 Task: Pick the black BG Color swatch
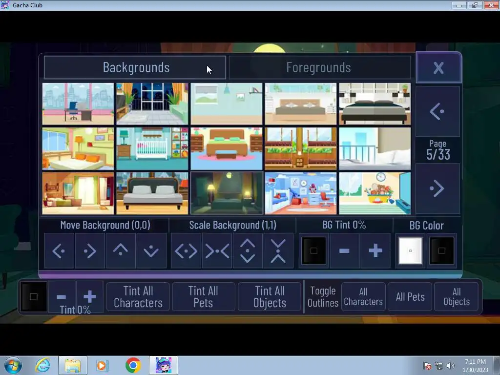(441, 251)
